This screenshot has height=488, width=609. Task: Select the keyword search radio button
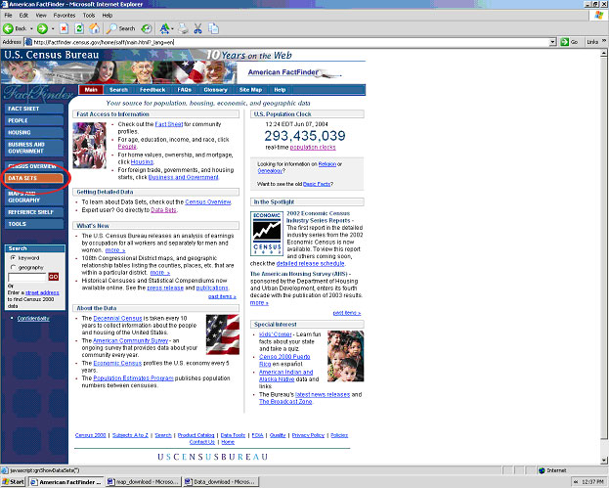tap(14, 257)
